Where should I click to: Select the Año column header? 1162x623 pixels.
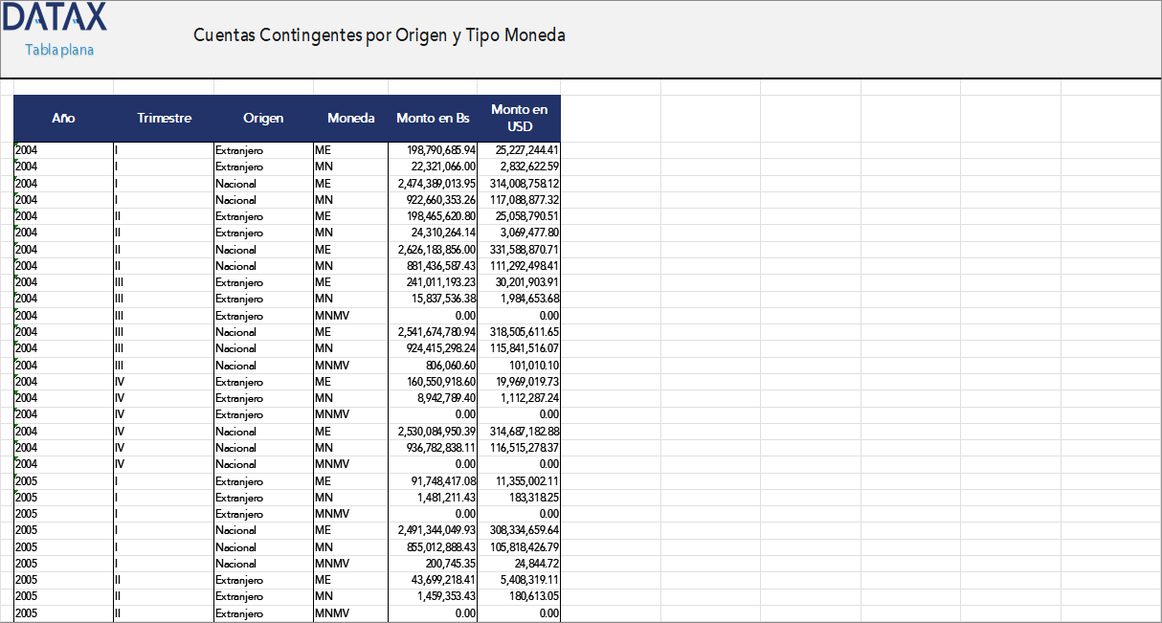click(63, 118)
